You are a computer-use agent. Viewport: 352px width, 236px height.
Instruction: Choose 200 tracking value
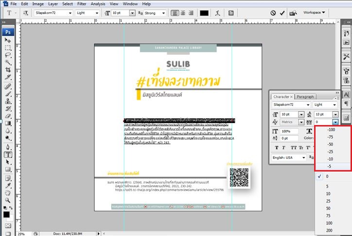coord(333,230)
